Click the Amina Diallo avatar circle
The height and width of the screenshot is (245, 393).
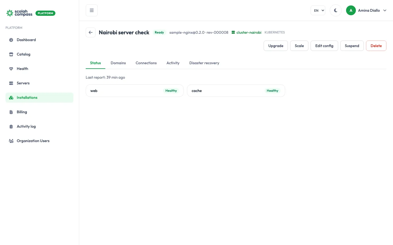pyautogui.click(x=351, y=10)
